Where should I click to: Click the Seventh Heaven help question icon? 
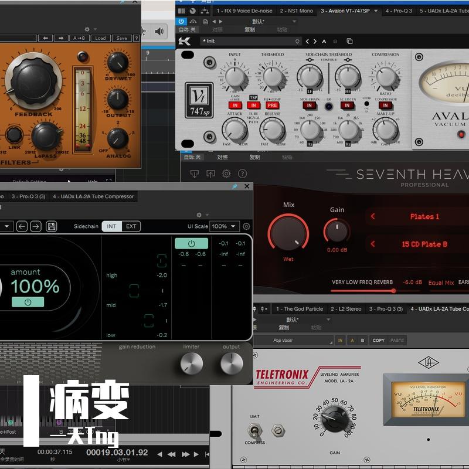coord(242,174)
